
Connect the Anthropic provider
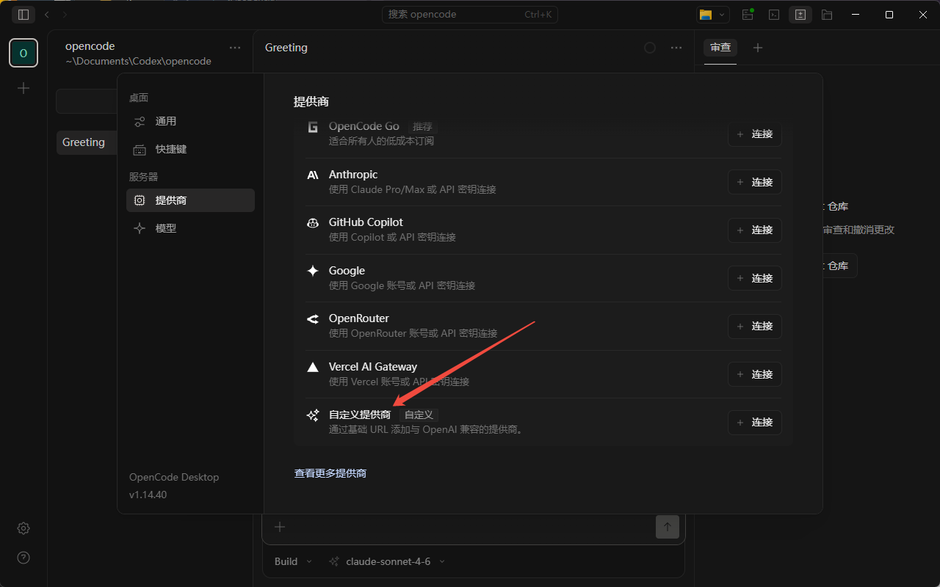click(x=755, y=182)
